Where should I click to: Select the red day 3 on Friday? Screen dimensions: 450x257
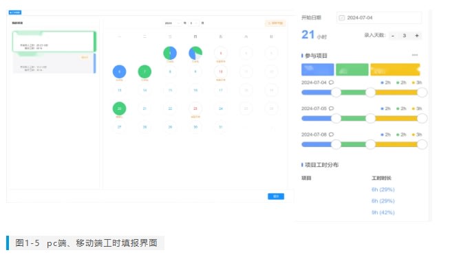tap(221, 53)
